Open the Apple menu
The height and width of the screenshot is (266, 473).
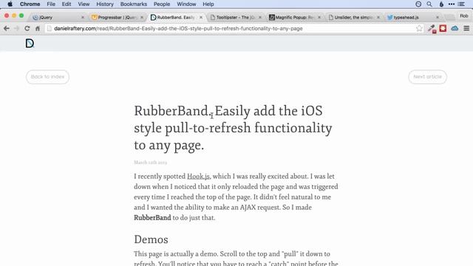pyautogui.click(x=10, y=4)
